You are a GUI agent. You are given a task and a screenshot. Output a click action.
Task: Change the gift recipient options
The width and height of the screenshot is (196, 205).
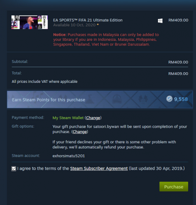[80, 132]
